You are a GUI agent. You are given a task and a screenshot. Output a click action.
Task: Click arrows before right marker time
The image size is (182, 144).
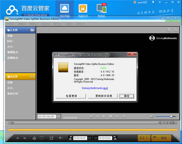click(96, 138)
